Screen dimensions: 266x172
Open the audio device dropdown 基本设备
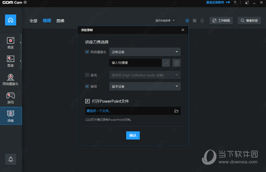[145, 86]
